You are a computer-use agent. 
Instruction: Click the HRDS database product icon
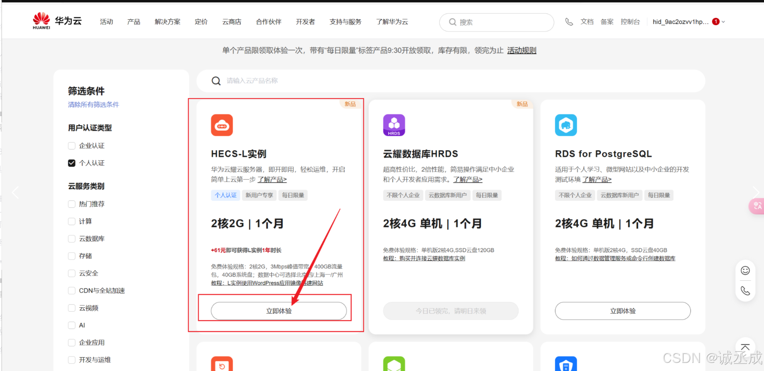pos(394,125)
